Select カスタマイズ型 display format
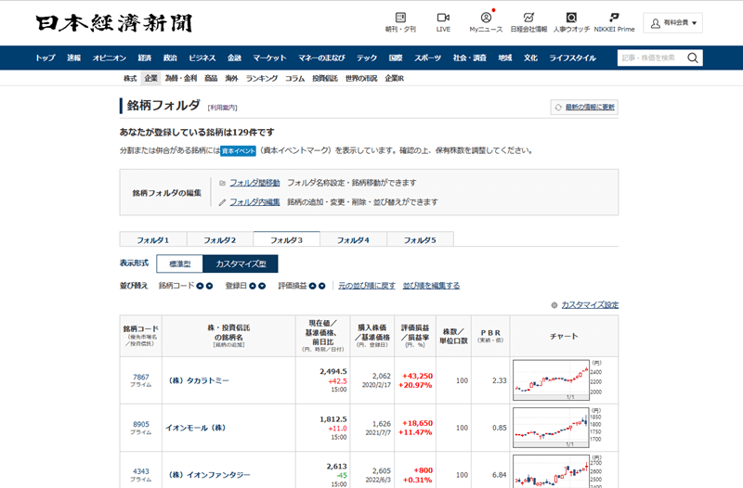Viewport: 743px width, 488px height. [241, 263]
